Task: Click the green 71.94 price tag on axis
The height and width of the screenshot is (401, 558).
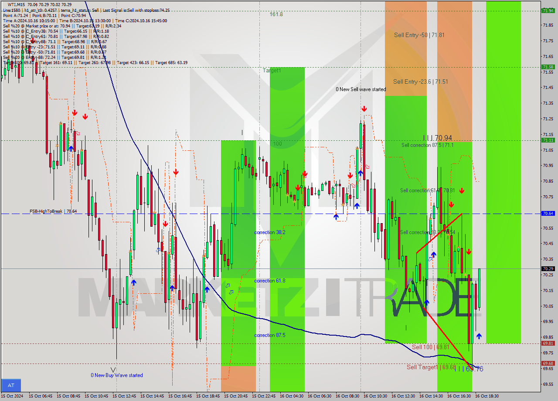Action: click(x=548, y=10)
